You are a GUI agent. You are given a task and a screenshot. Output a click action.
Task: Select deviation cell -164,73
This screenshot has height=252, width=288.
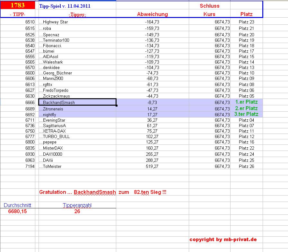coord(152,22)
